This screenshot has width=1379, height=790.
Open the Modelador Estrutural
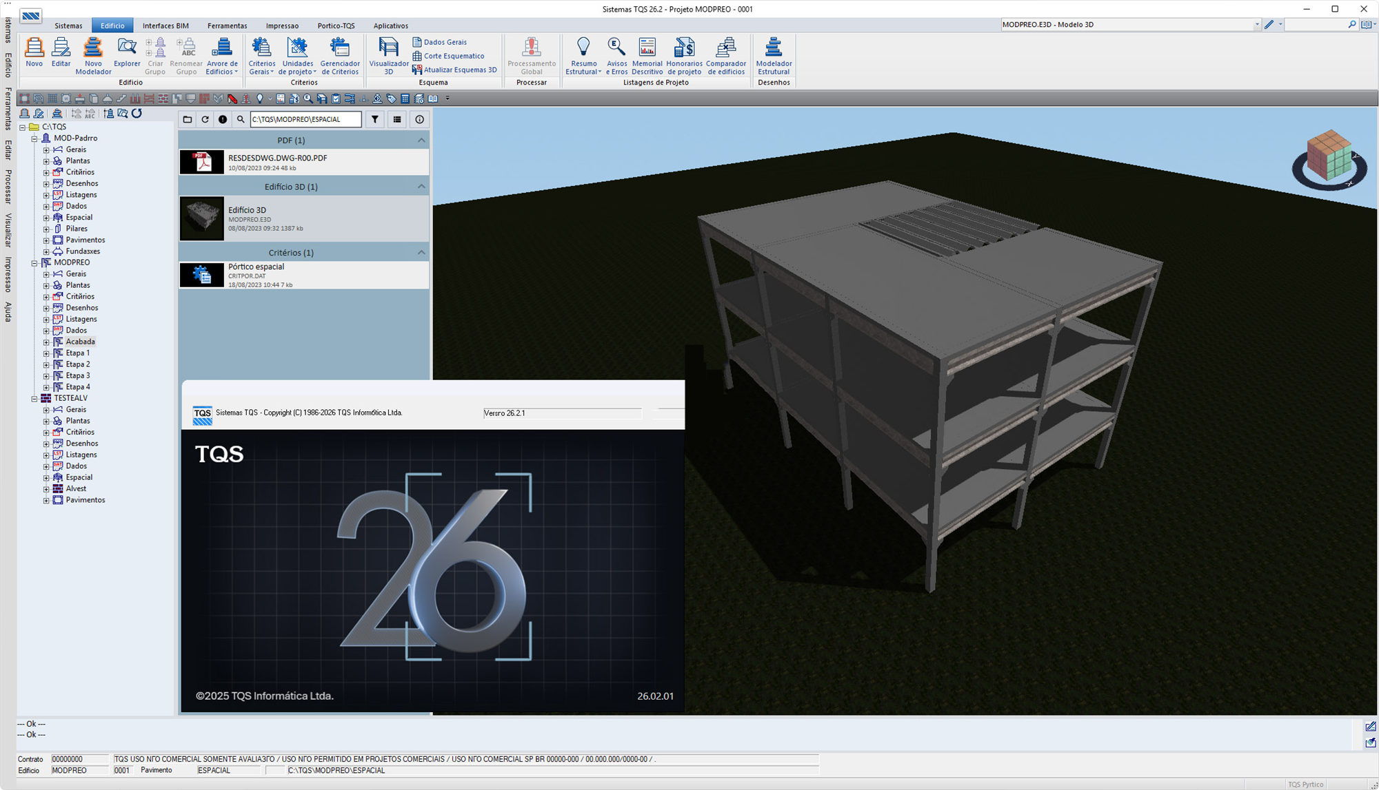(774, 56)
